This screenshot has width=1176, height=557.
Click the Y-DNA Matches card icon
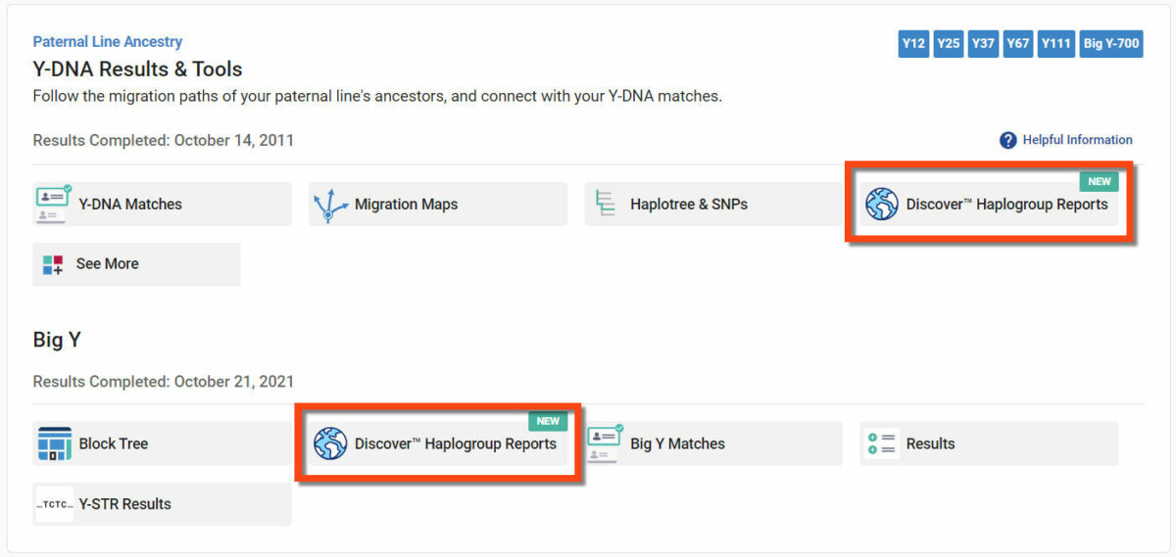tap(53, 204)
